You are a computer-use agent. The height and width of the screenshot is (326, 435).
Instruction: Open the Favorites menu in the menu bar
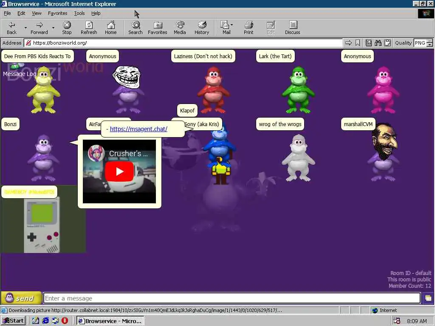(57, 13)
